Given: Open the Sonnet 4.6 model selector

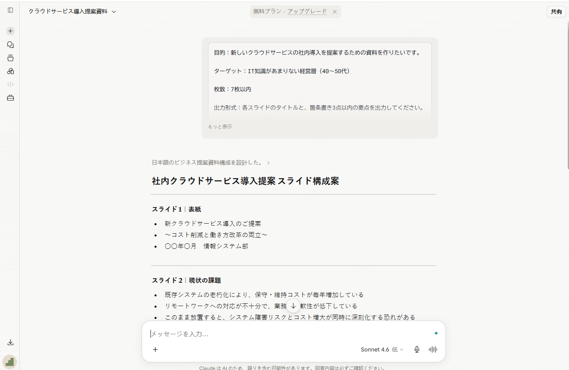Looking at the screenshot, I should [382, 349].
